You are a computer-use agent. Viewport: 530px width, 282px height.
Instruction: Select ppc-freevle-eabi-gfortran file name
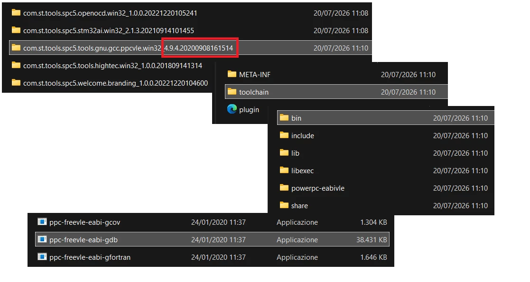click(x=90, y=257)
